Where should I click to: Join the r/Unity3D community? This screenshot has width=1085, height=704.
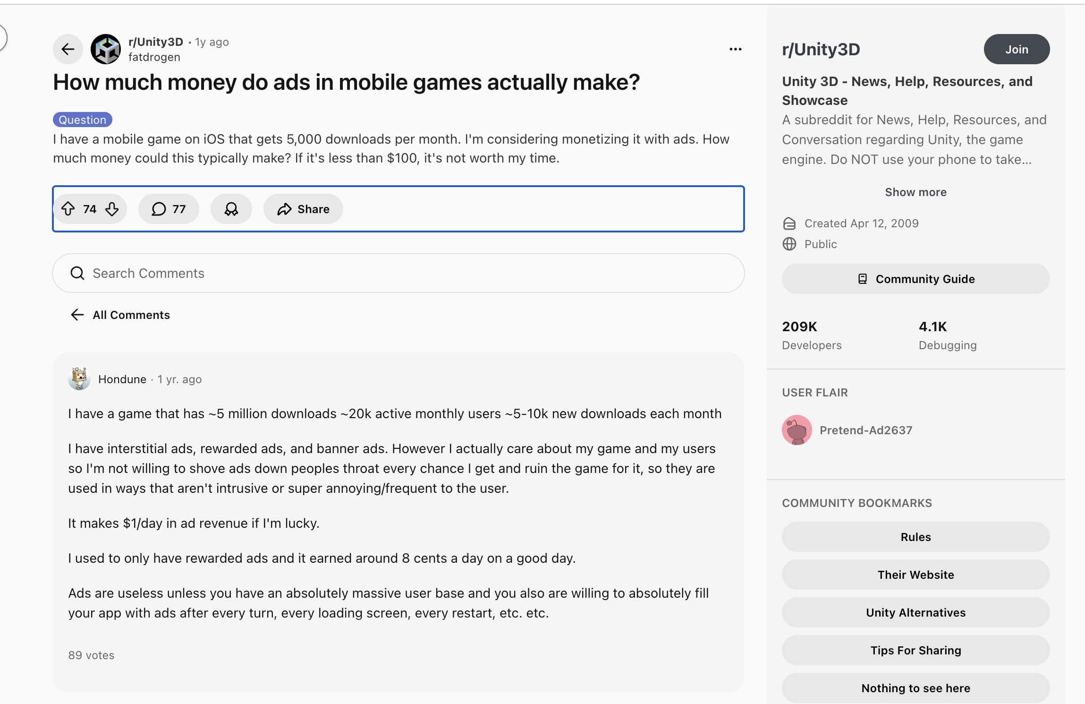(x=1016, y=49)
